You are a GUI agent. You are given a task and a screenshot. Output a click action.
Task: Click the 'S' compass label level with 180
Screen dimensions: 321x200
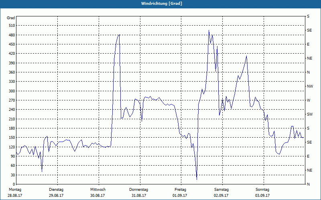click(308, 128)
